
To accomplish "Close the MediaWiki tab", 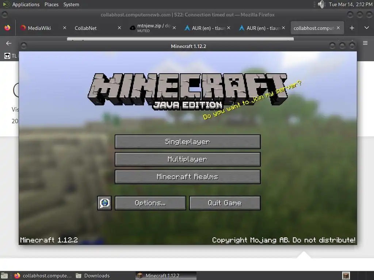I will (x=64, y=28).
